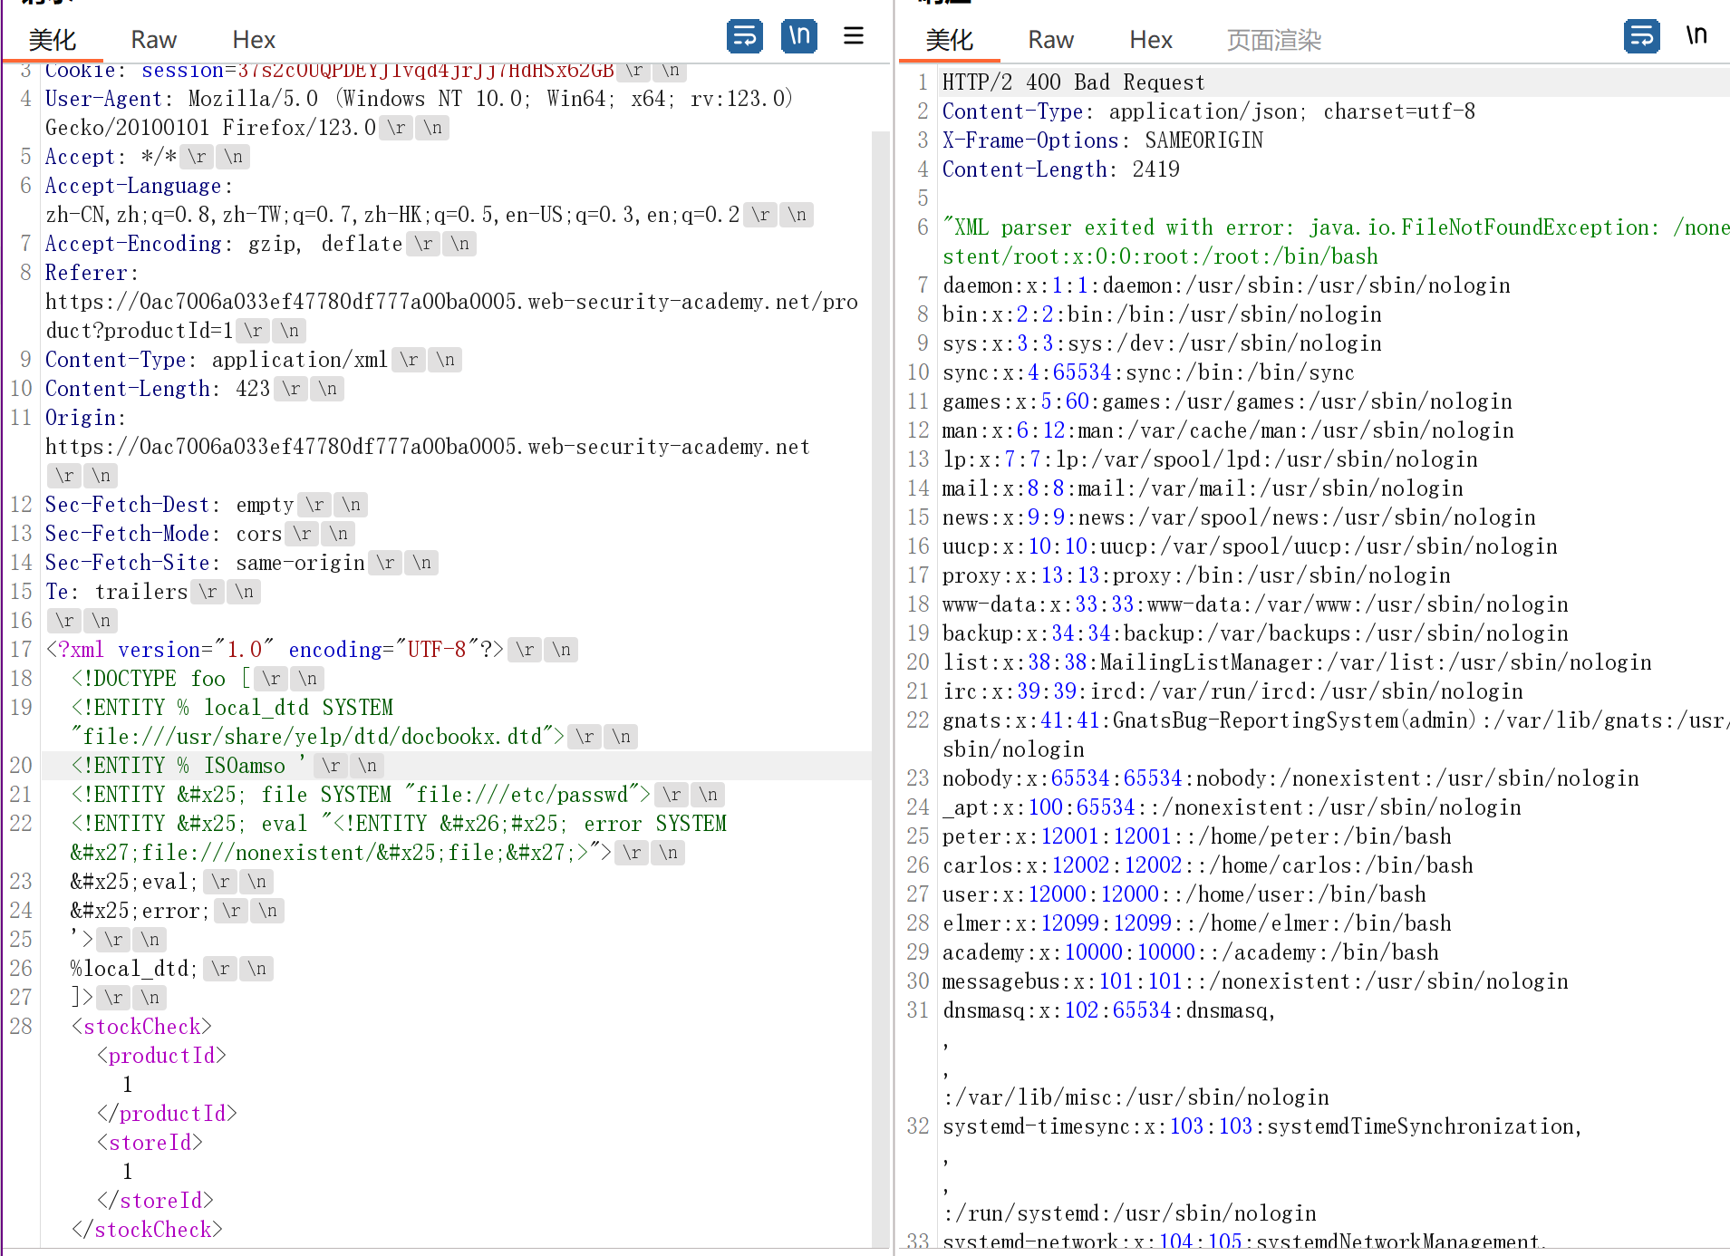Click the www-data passwd entry line
Viewport: 1730px width, 1256px height.
[x=1255, y=604]
